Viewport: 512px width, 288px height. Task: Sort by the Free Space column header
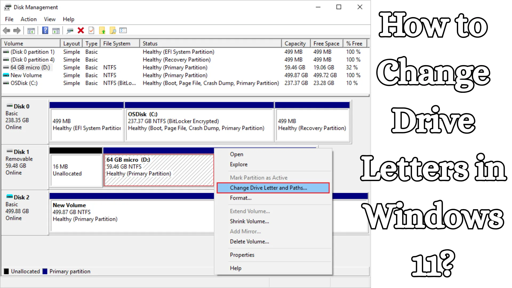(327, 43)
